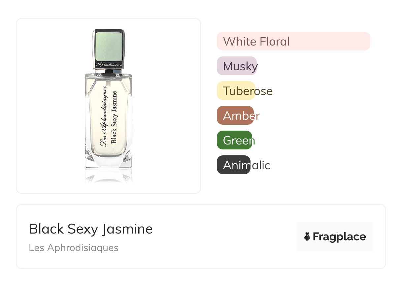The height and width of the screenshot is (285, 402).
Task: Click the thick glass base of bottle
Action: (x=109, y=161)
